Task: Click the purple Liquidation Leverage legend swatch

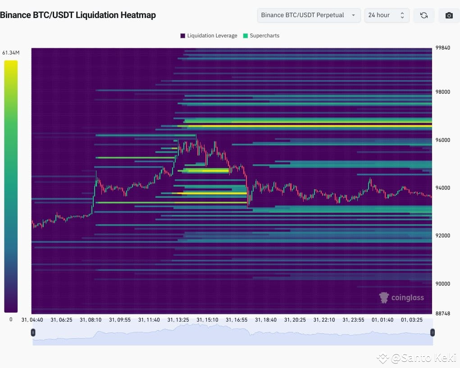Action: coord(182,36)
